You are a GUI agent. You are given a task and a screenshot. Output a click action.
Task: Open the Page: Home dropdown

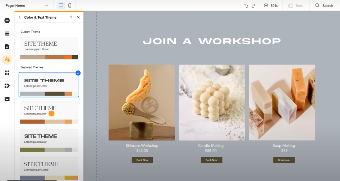[27, 5]
